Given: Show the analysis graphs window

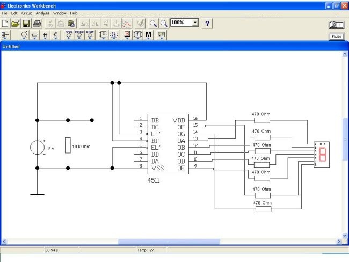Looking at the screenshot, I should point(127,24).
